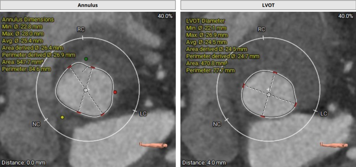Select the center point of the LVOT contour
The width and height of the screenshot is (356, 167).
[269, 95]
